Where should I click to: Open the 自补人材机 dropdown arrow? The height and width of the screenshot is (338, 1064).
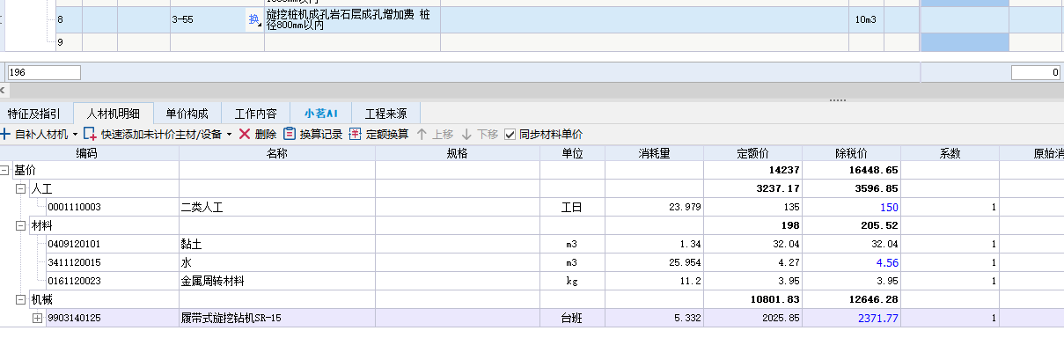click(x=76, y=135)
